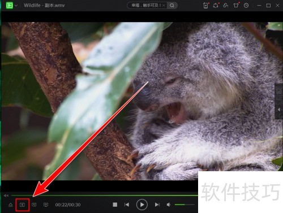The image size is (283, 213).
Task: Skip to the previous video
Action: click(127, 205)
